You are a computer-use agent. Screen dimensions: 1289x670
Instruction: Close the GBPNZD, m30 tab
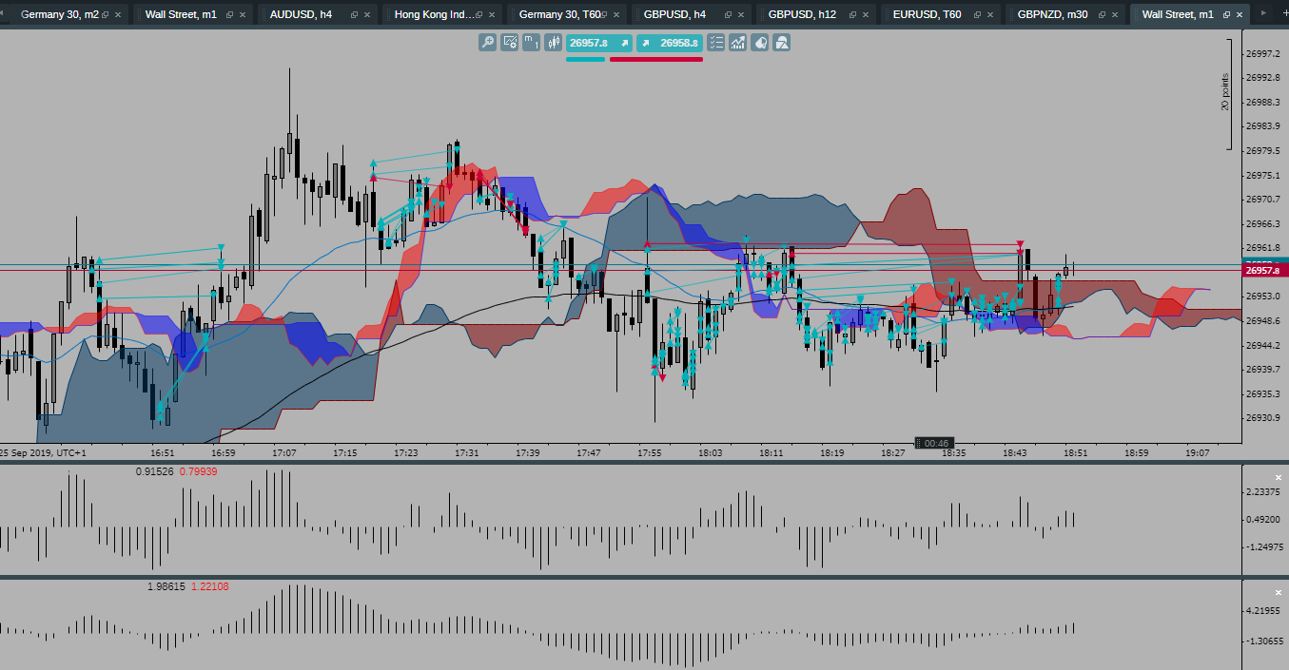1115,15
